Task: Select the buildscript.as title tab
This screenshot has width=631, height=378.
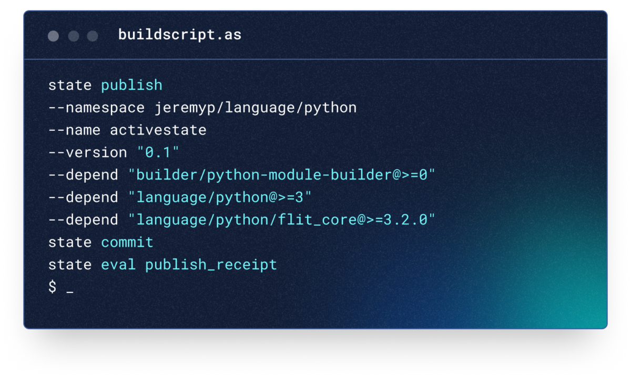Action: click(x=179, y=35)
